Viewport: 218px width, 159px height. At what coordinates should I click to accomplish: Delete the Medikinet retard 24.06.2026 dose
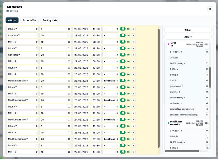coord(133,120)
